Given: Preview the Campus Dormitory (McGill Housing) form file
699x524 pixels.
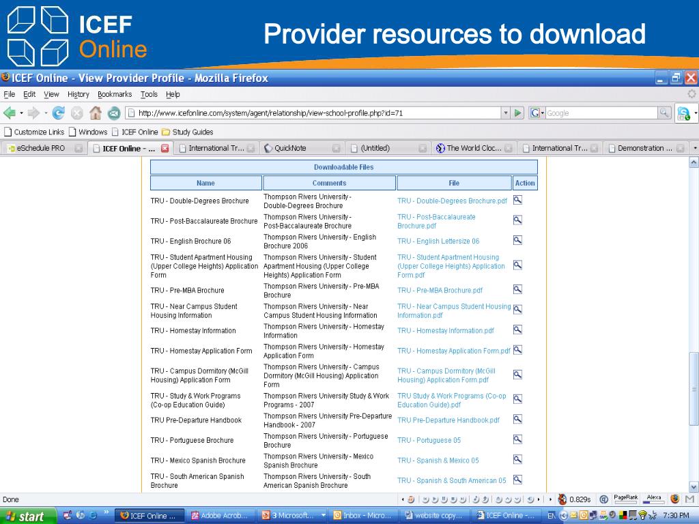Looking at the screenshot, I should tap(517, 375).
